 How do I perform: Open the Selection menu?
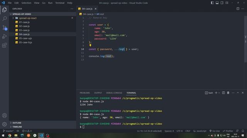point(26,3)
